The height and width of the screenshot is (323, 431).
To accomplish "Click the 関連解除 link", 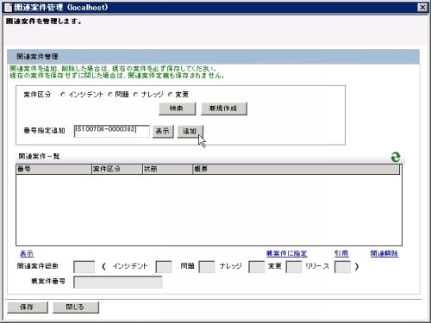I will pyautogui.click(x=384, y=253).
